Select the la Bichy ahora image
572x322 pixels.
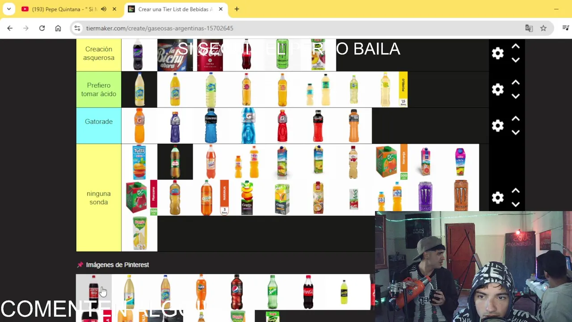tap(175, 55)
